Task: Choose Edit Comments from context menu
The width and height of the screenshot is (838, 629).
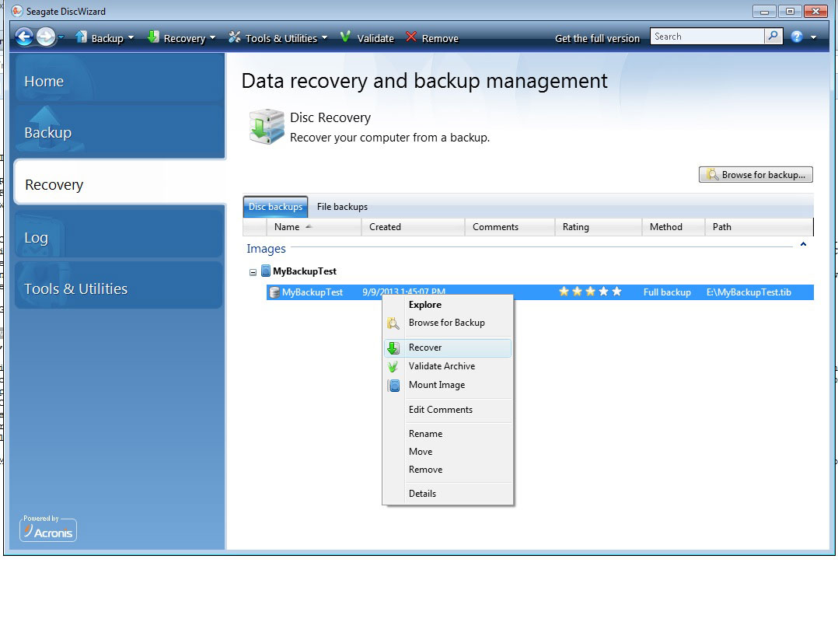Action: tap(440, 410)
